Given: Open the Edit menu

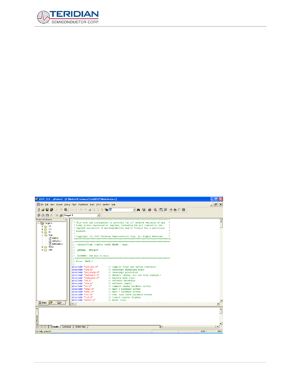Looking at the screenshot, I should click(47, 204).
